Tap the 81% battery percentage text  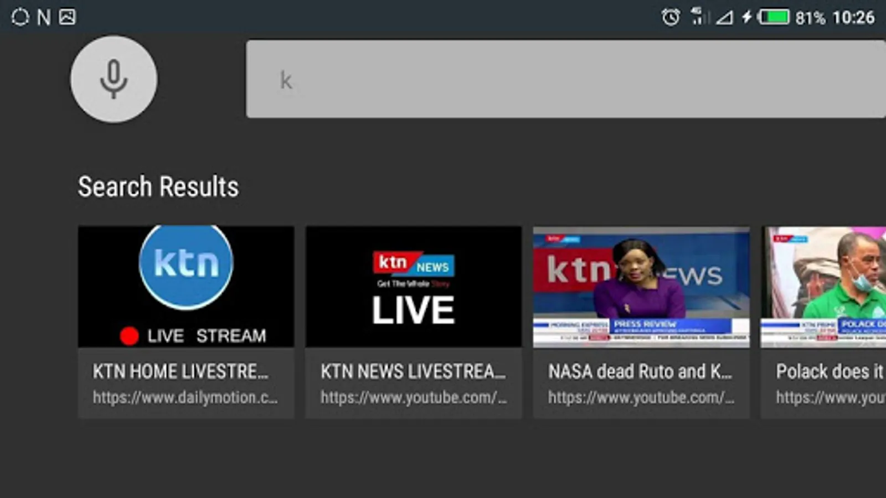coord(810,18)
